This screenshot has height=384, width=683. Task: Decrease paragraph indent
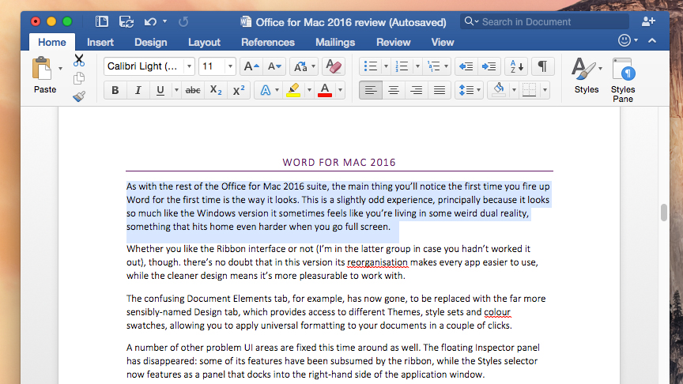click(466, 66)
